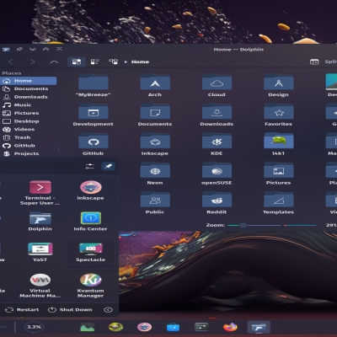Click the Shut Down button in the launcher
This screenshot has height=337, width=337.
pyautogui.click(x=70, y=310)
